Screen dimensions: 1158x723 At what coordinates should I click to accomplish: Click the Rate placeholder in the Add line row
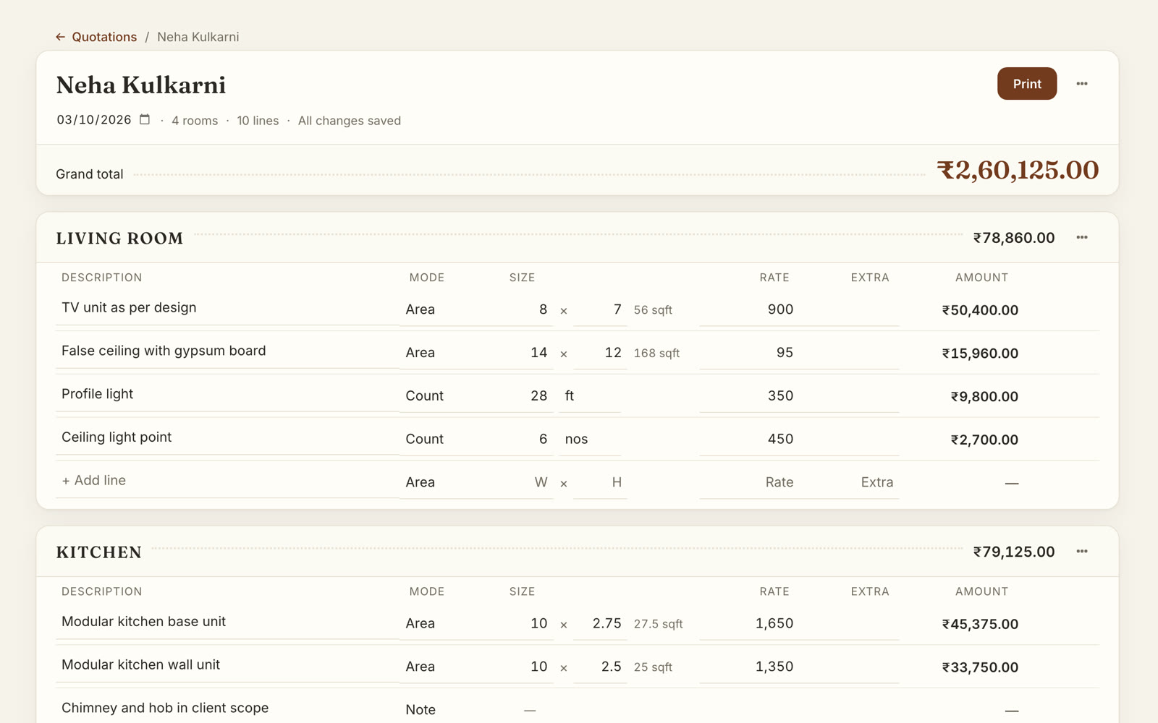coord(750,482)
